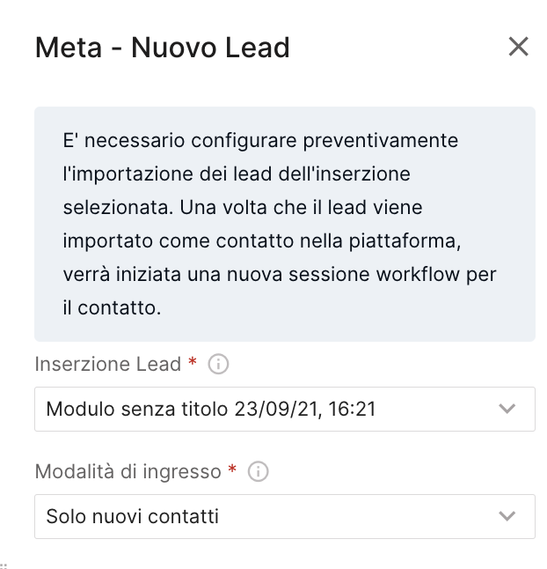Click the notice line starting "E' necessario configurare"
The width and height of the screenshot is (547, 569).
[260, 141]
